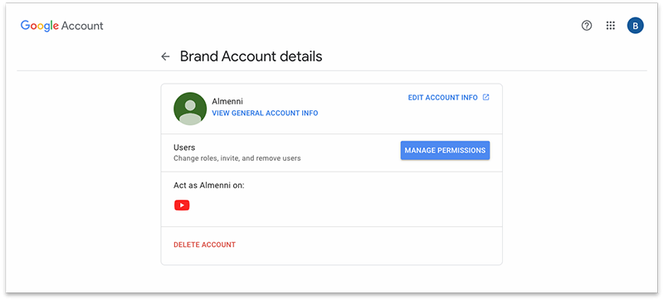Click the 'Act as Almenni on:' label
Viewport: 664px width, 300px height.
click(209, 186)
